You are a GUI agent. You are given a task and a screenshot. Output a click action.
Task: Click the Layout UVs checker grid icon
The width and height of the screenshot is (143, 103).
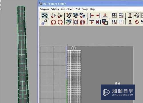click(x=105, y=22)
